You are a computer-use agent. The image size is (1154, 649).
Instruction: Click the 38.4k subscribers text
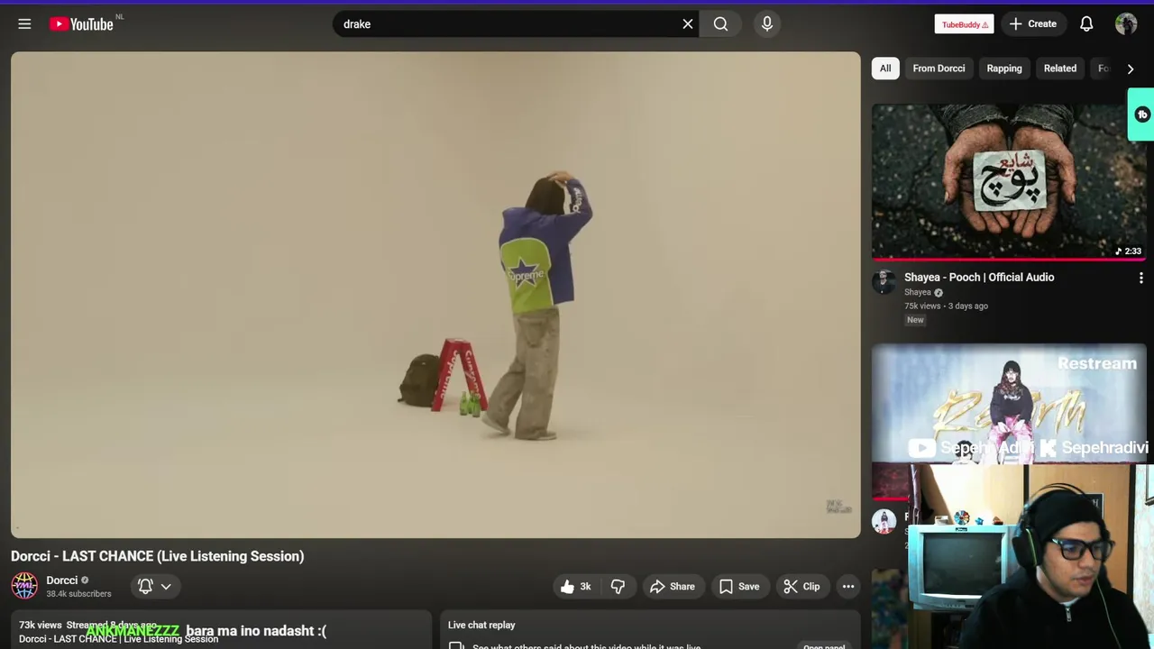coord(78,594)
